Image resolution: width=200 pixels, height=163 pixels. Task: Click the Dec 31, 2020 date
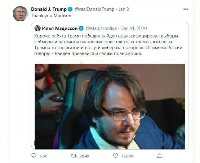coord(134,28)
